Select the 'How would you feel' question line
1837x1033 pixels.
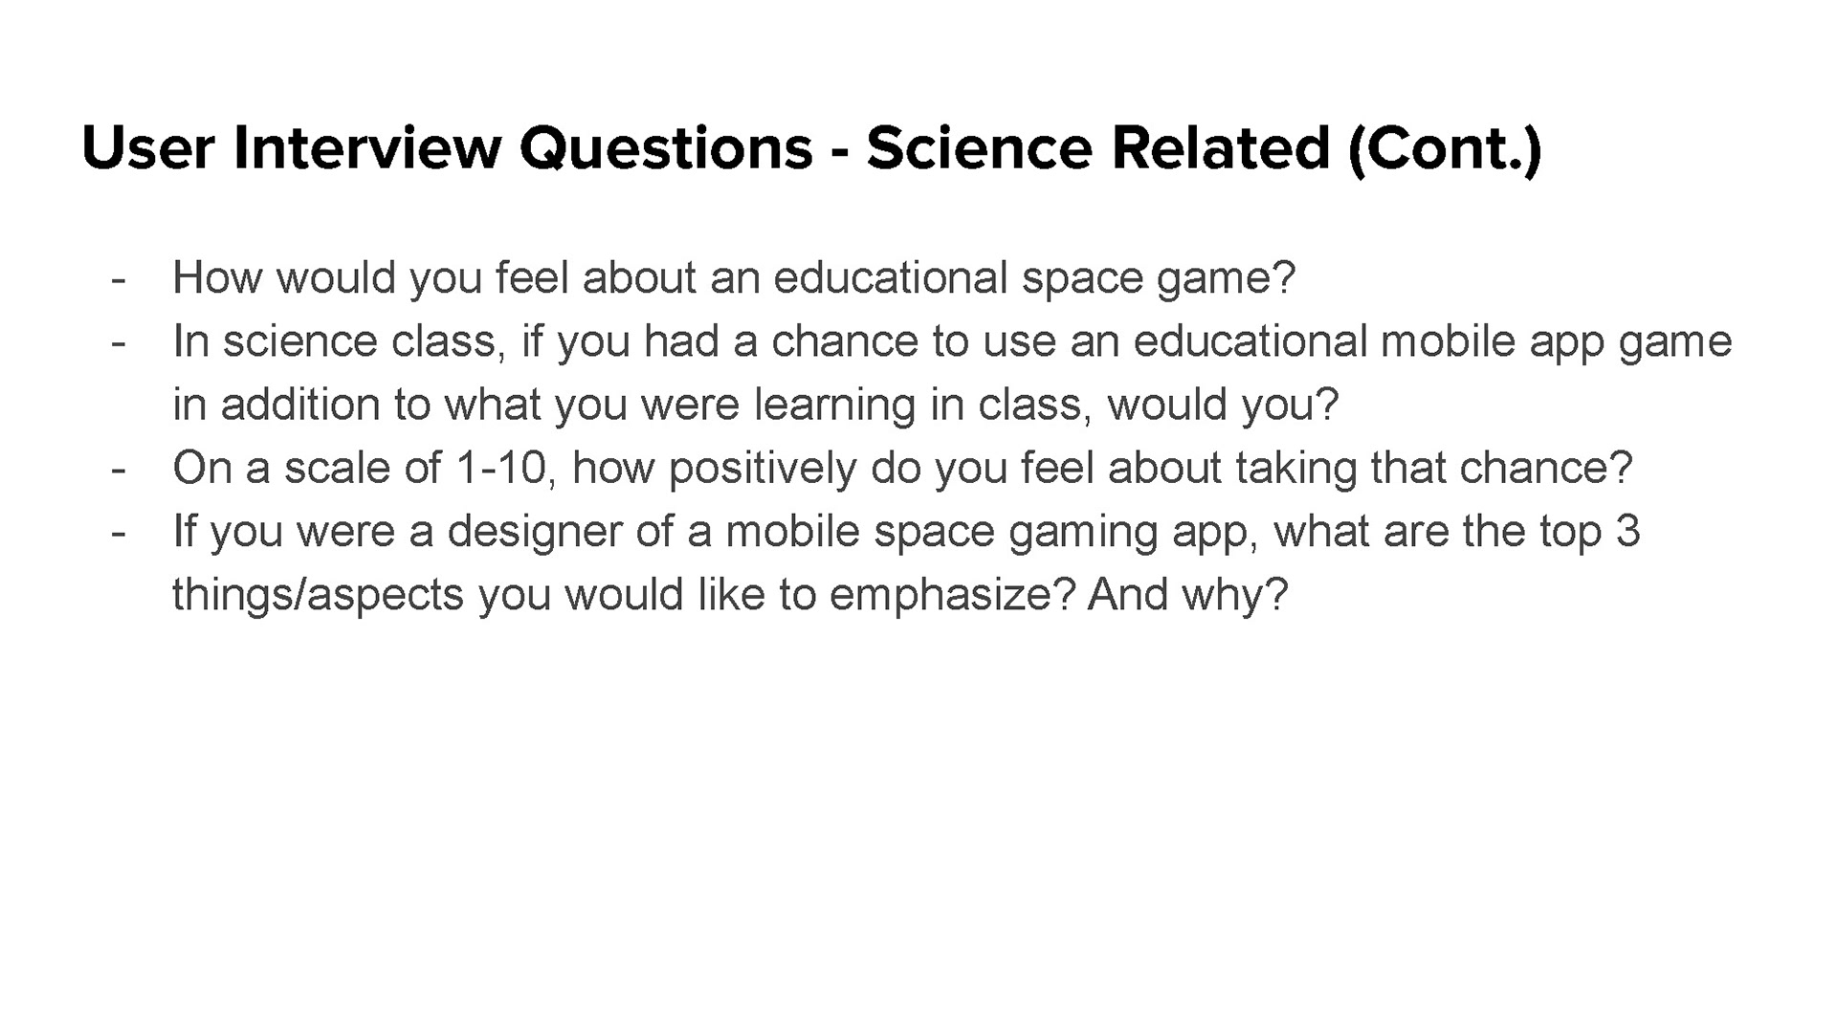click(x=734, y=278)
